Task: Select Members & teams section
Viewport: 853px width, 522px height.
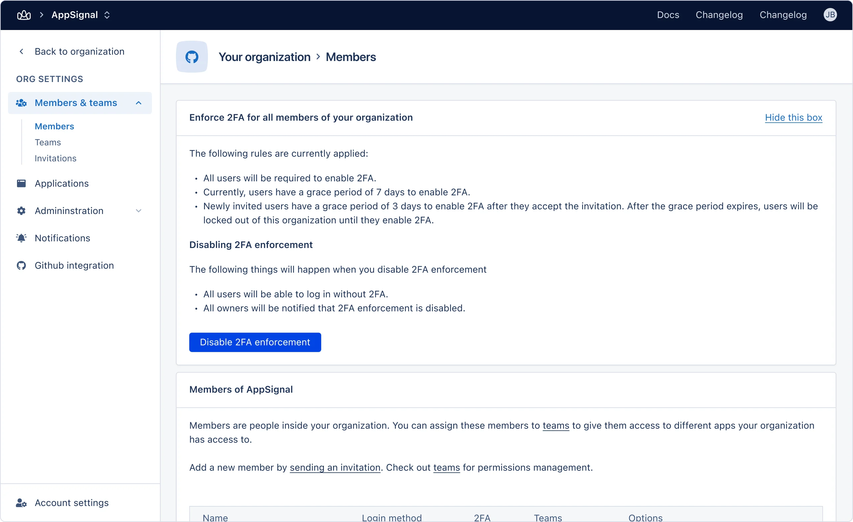Action: coord(80,103)
